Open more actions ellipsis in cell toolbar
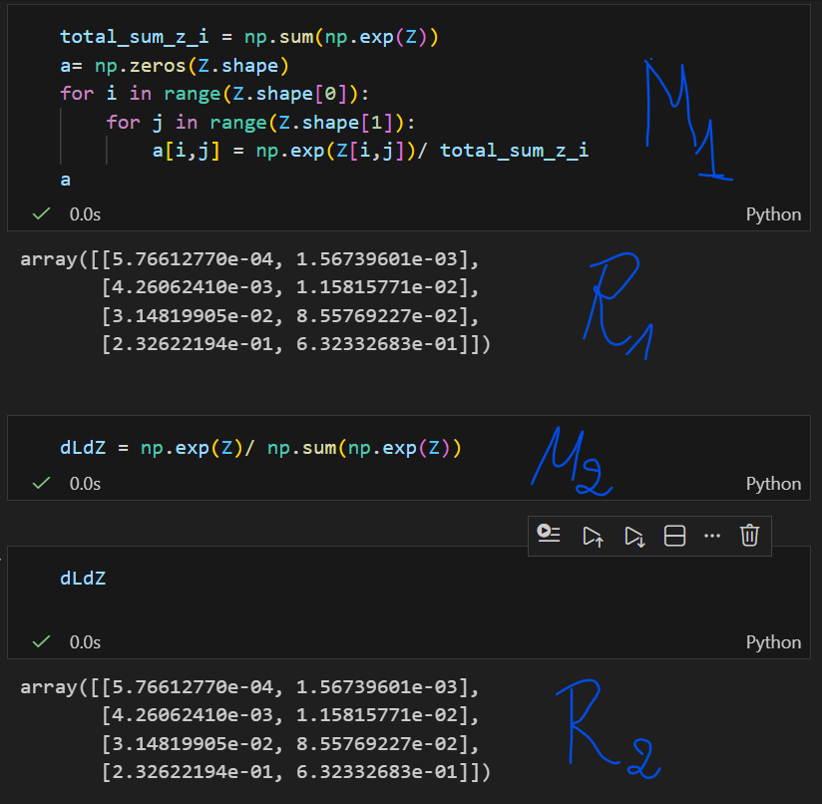822x804 pixels. (x=712, y=536)
